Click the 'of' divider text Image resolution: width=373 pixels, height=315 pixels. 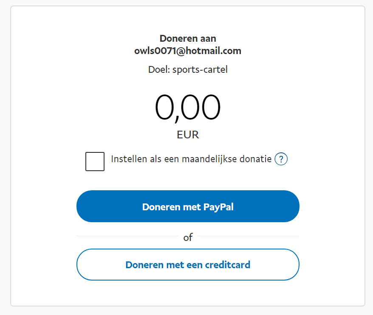pos(188,238)
